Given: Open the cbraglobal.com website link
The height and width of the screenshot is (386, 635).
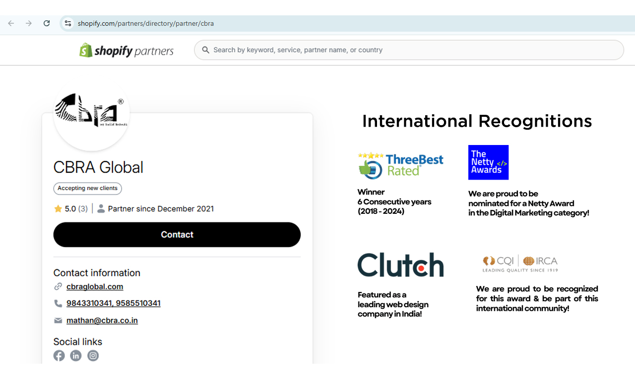Looking at the screenshot, I should coord(95,287).
